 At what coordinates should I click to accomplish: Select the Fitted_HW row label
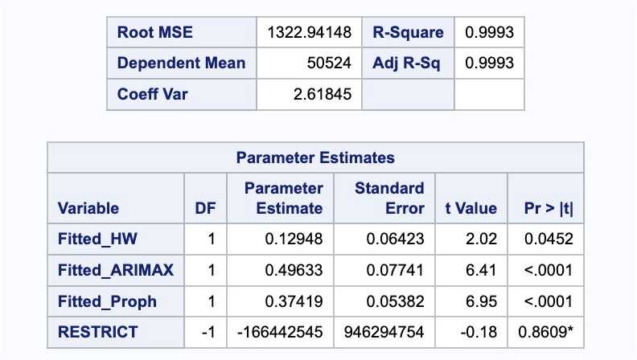(94, 239)
